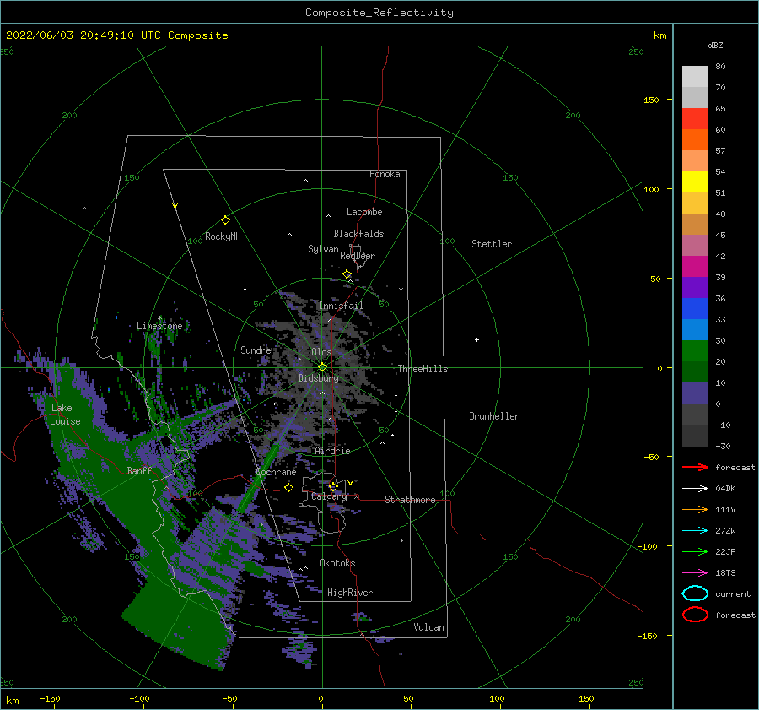Click the green radar beam streak near Cochrane
759x710 pixels.
point(259,479)
